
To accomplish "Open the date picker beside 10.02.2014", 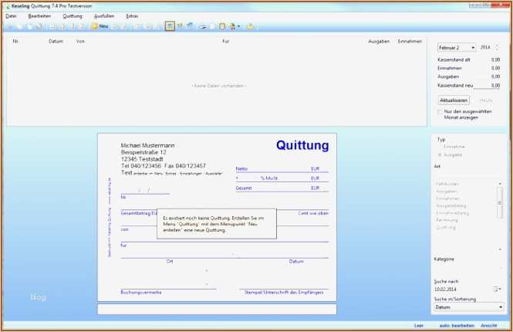I will click(498, 289).
